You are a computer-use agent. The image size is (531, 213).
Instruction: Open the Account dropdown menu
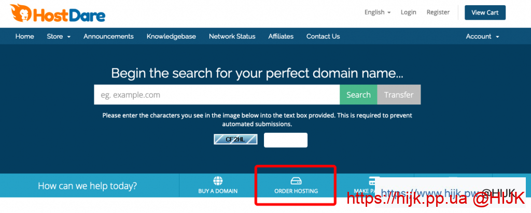click(x=482, y=36)
